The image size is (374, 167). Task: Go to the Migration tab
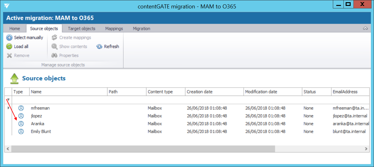click(141, 29)
